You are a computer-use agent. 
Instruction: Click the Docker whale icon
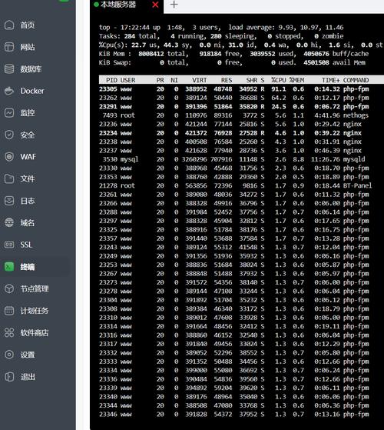9,91
